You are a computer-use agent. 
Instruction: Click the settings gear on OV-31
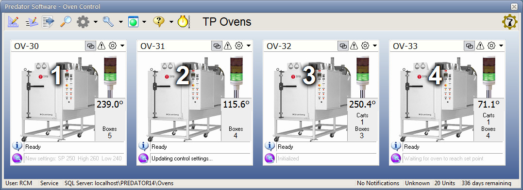(239, 46)
